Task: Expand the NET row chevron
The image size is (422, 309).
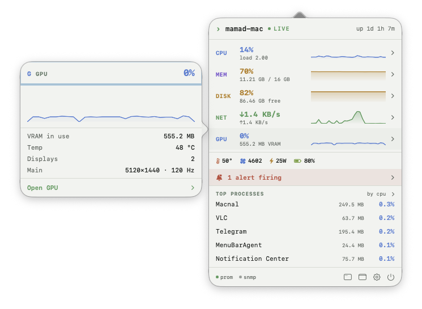Action: click(393, 117)
